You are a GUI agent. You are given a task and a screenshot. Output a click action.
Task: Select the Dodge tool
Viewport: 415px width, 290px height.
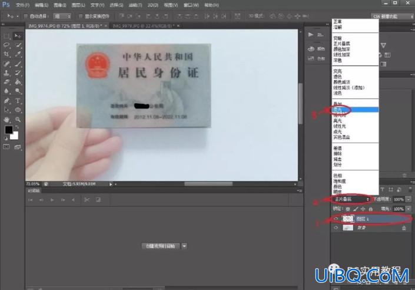tap(18, 91)
